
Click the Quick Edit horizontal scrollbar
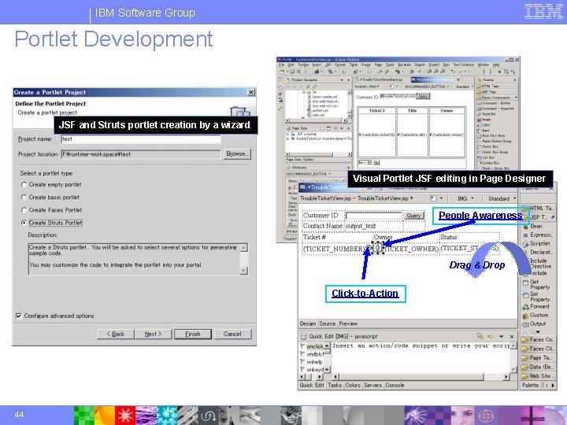421,376
